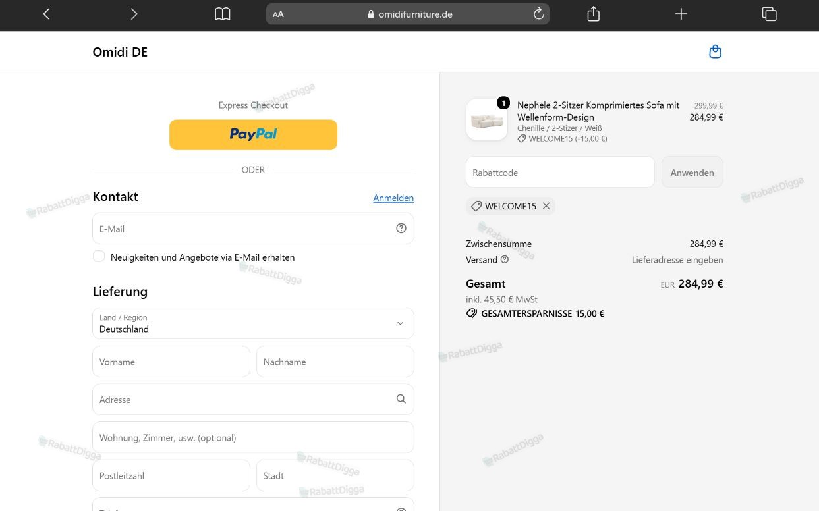The image size is (819, 511).
Task: Focus the Wohnung, Zimmer, usw. field
Action: tap(253, 437)
